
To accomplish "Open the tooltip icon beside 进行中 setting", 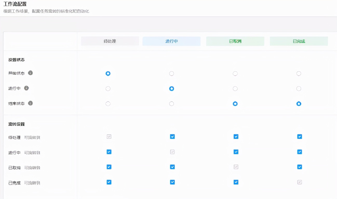I will coord(26,88).
